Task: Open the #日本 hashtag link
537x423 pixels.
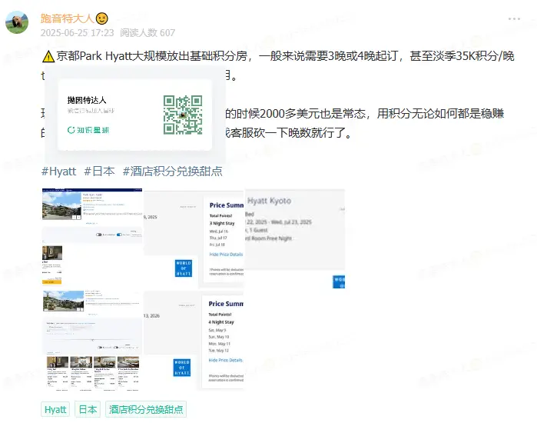Action: coord(99,171)
